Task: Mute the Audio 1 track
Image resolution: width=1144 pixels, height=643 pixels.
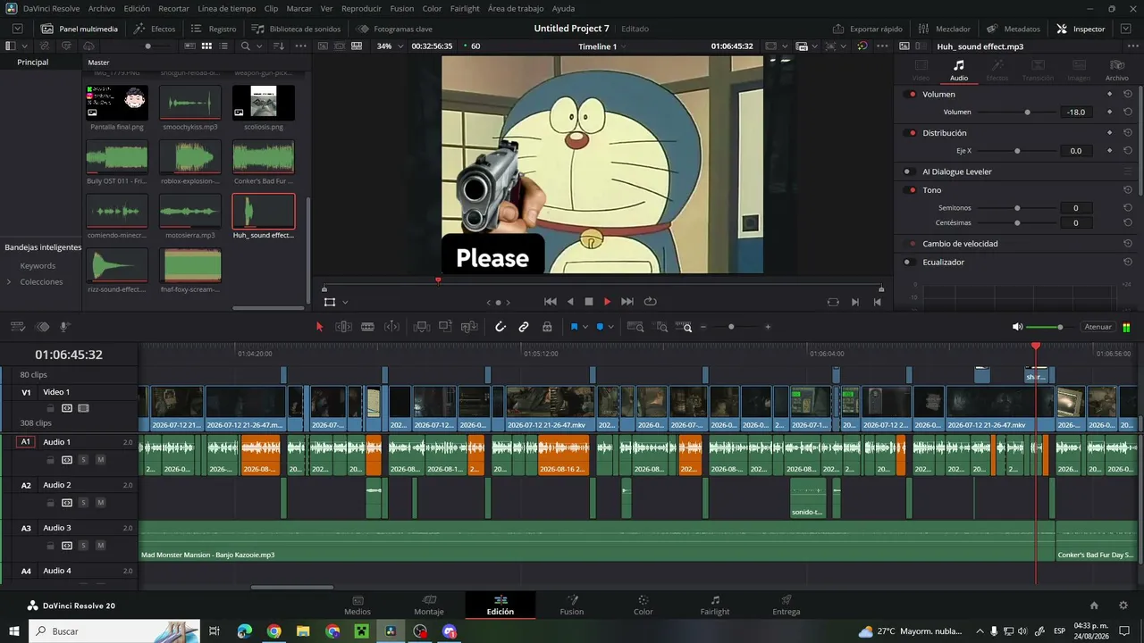Action: pos(100,460)
